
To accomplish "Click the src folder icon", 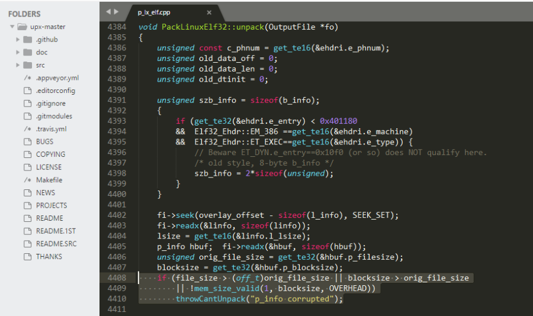I will pyautogui.click(x=27, y=65).
